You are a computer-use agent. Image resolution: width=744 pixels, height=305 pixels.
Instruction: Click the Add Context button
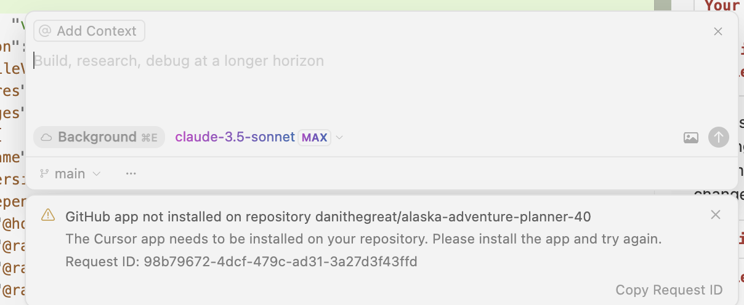(x=89, y=31)
